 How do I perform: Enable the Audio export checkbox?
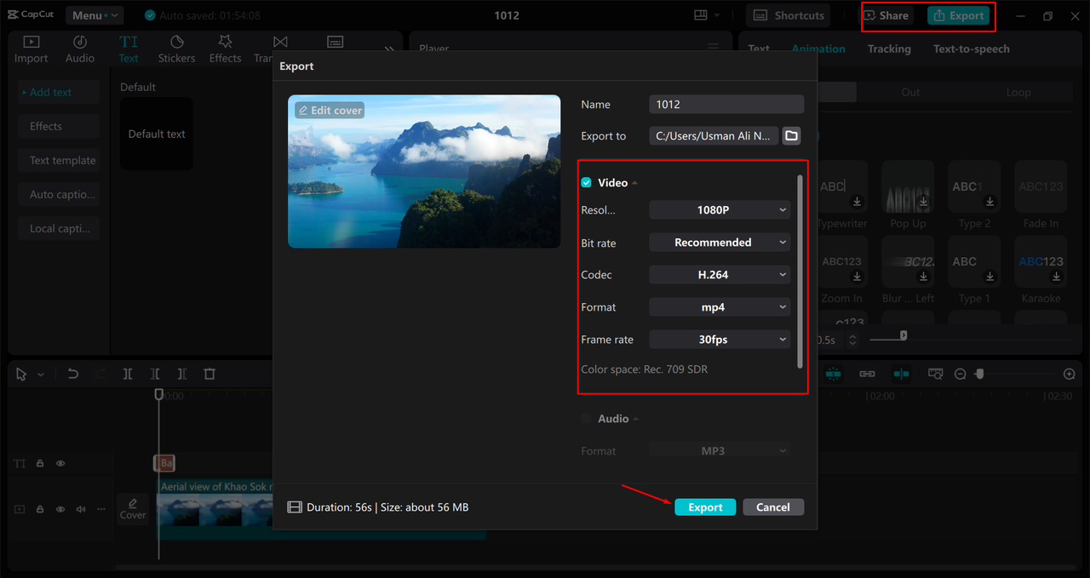pyautogui.click(x=586, y=419)
